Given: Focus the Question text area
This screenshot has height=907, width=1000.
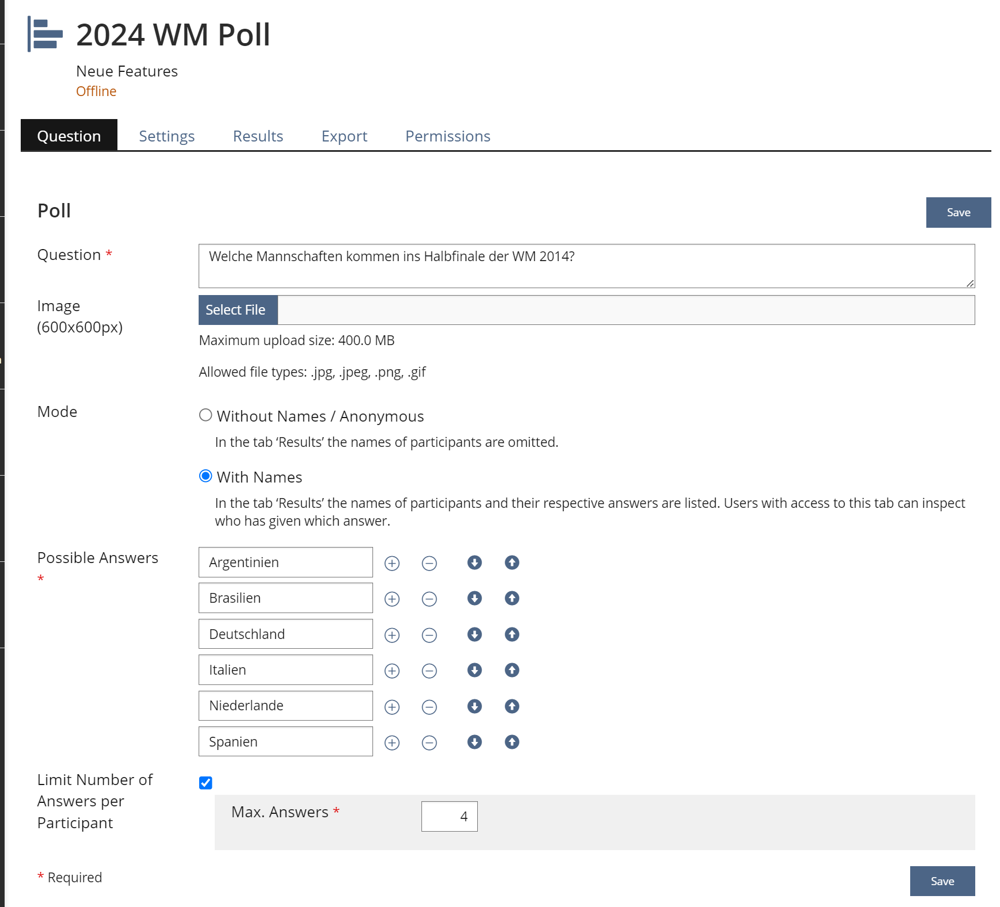Looking at the screenshot, I should click(x=586, y=266).
